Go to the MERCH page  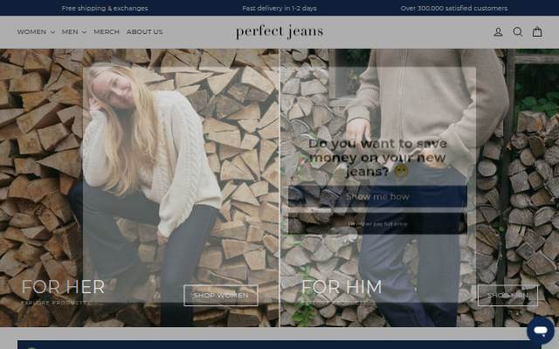pyautogui.click(x=107, y=31)
